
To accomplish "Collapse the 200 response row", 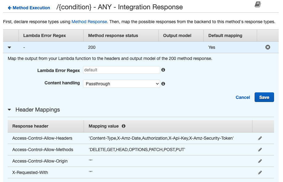I will click(9, 48).
